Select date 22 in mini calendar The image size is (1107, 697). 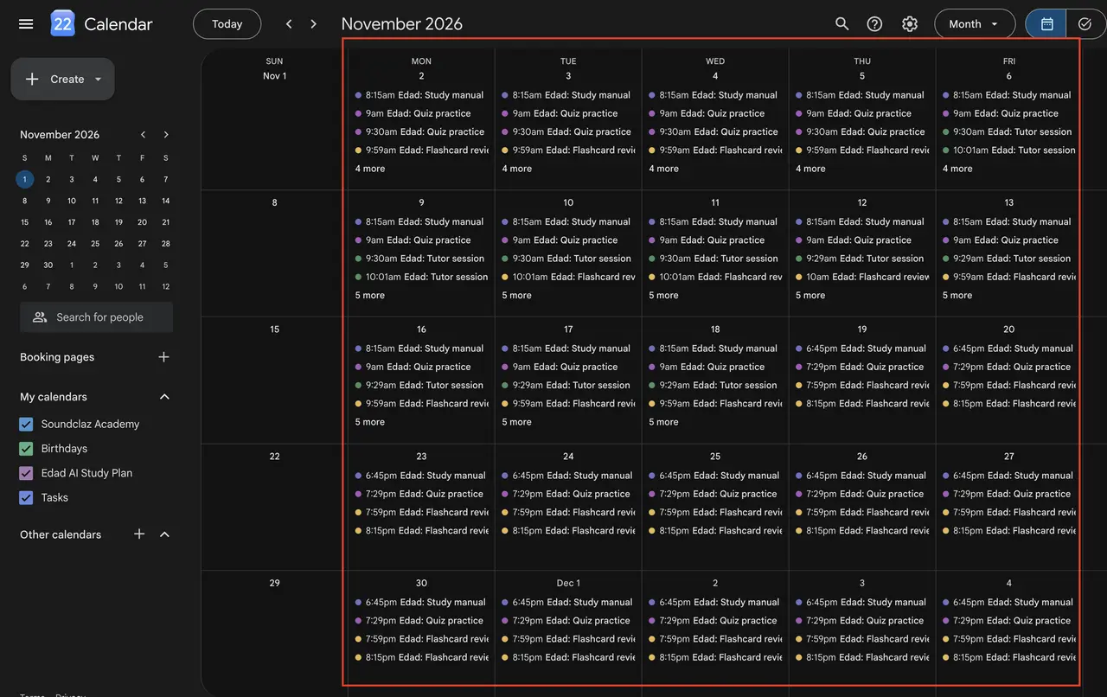[x=24, y=244]
